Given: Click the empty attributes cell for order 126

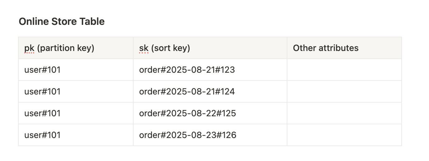Looking at the screenshot, I should [344, 135].
